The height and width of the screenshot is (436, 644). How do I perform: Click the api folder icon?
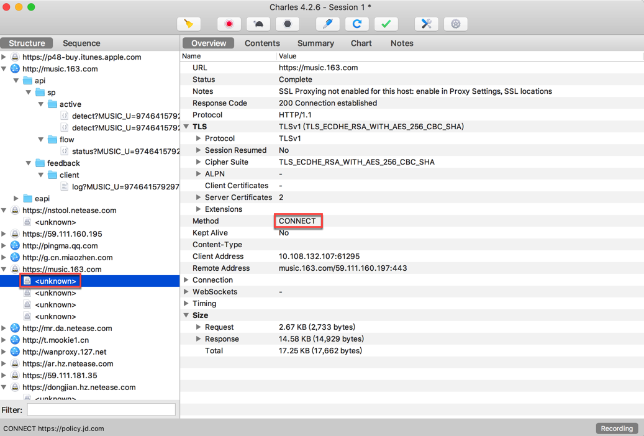pyautogui.click(x=27, y=80)
